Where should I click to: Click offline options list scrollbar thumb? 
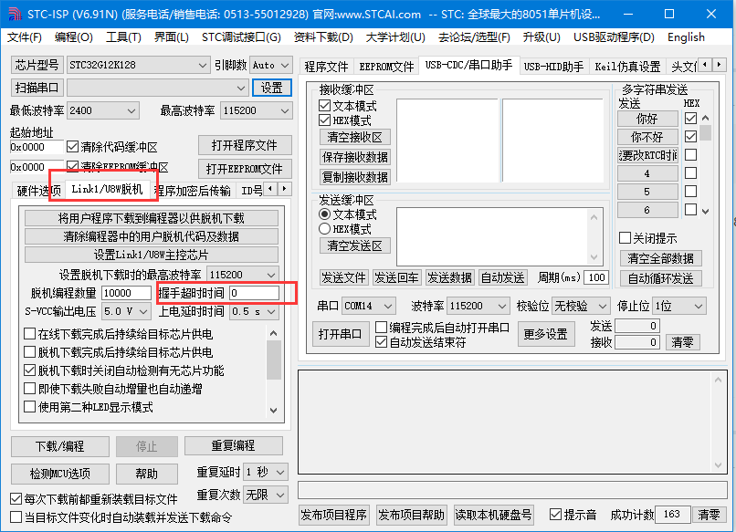(274, 360)
